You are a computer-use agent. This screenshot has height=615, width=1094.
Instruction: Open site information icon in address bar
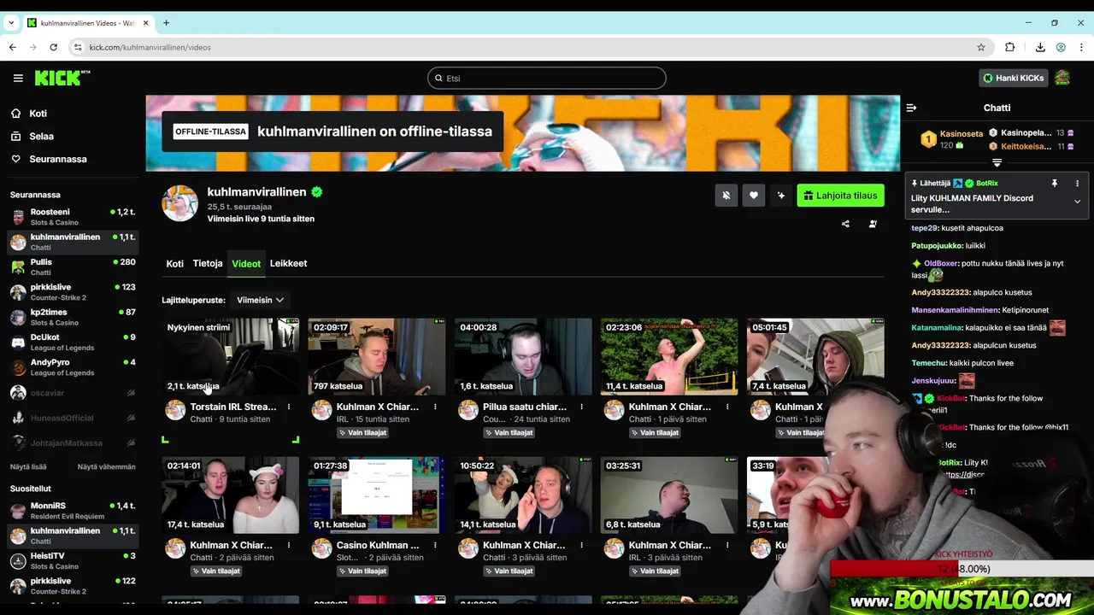[78, 47]
